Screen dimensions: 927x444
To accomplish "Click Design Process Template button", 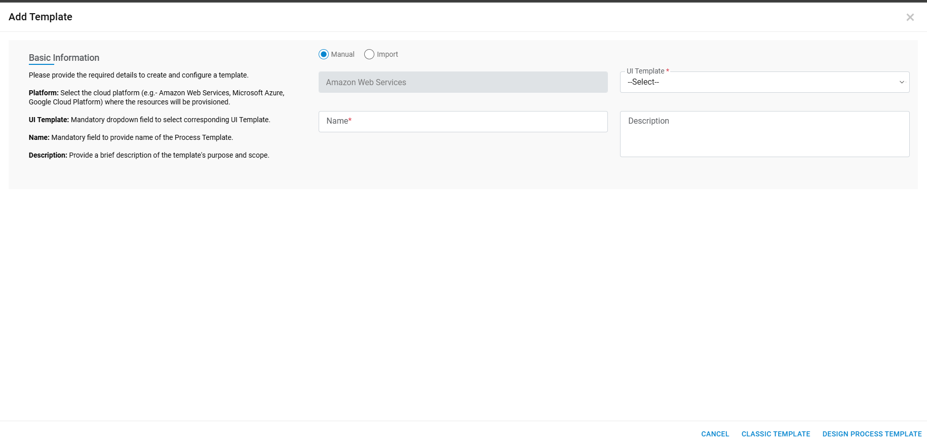I will [x=872, y=434].
